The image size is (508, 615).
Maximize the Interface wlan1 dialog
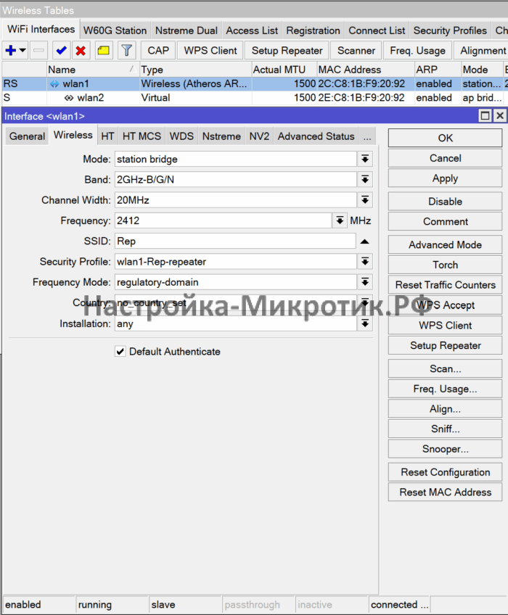tap(486, 116)
